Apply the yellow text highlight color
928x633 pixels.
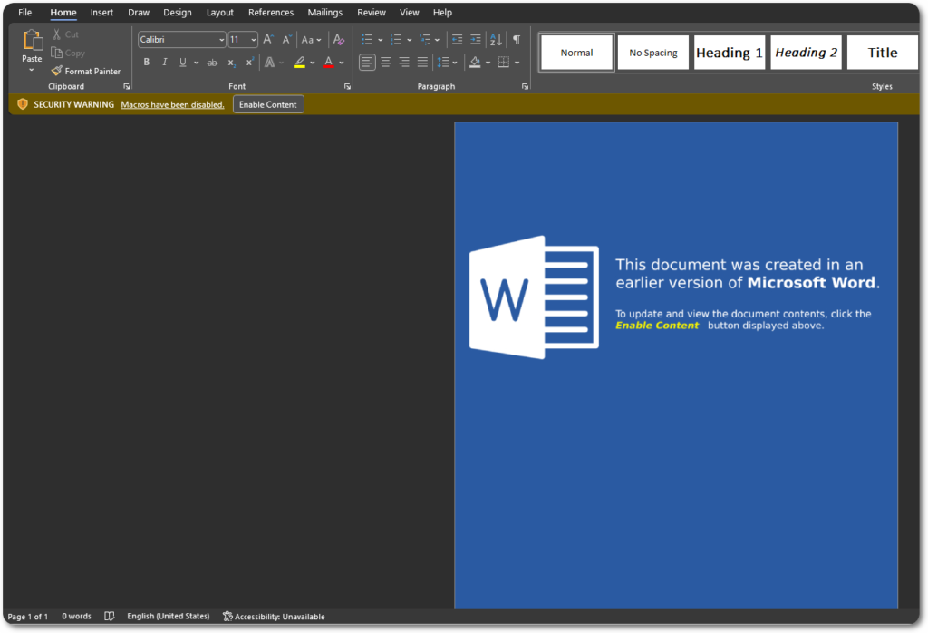[x=299, y=63]
